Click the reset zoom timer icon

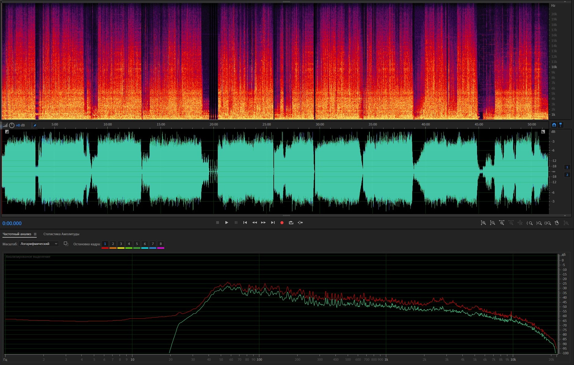tap(557, 223)
